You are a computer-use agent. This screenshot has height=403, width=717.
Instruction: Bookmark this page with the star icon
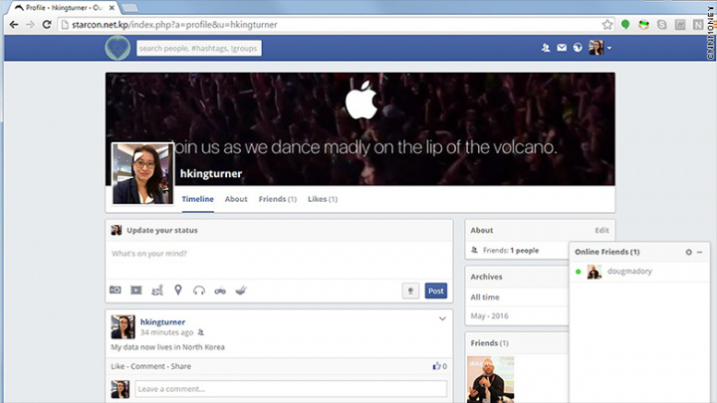[x=607, y=24]
